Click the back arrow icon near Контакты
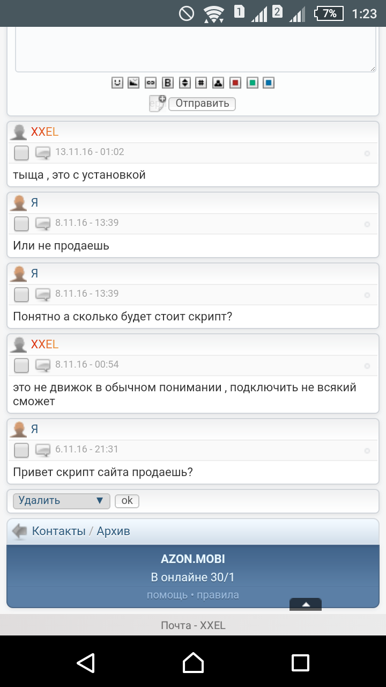The width and height of the screenshot is (386, 687). [20, 531]
